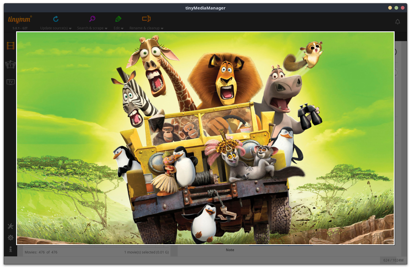Click the Rename & cleanup icon

tap(146, 19)
